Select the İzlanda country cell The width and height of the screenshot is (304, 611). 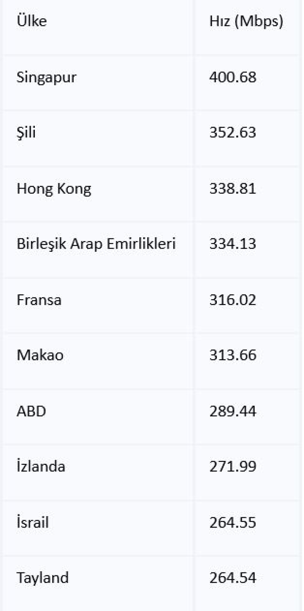pyautogui.click(x=41, y=467)
